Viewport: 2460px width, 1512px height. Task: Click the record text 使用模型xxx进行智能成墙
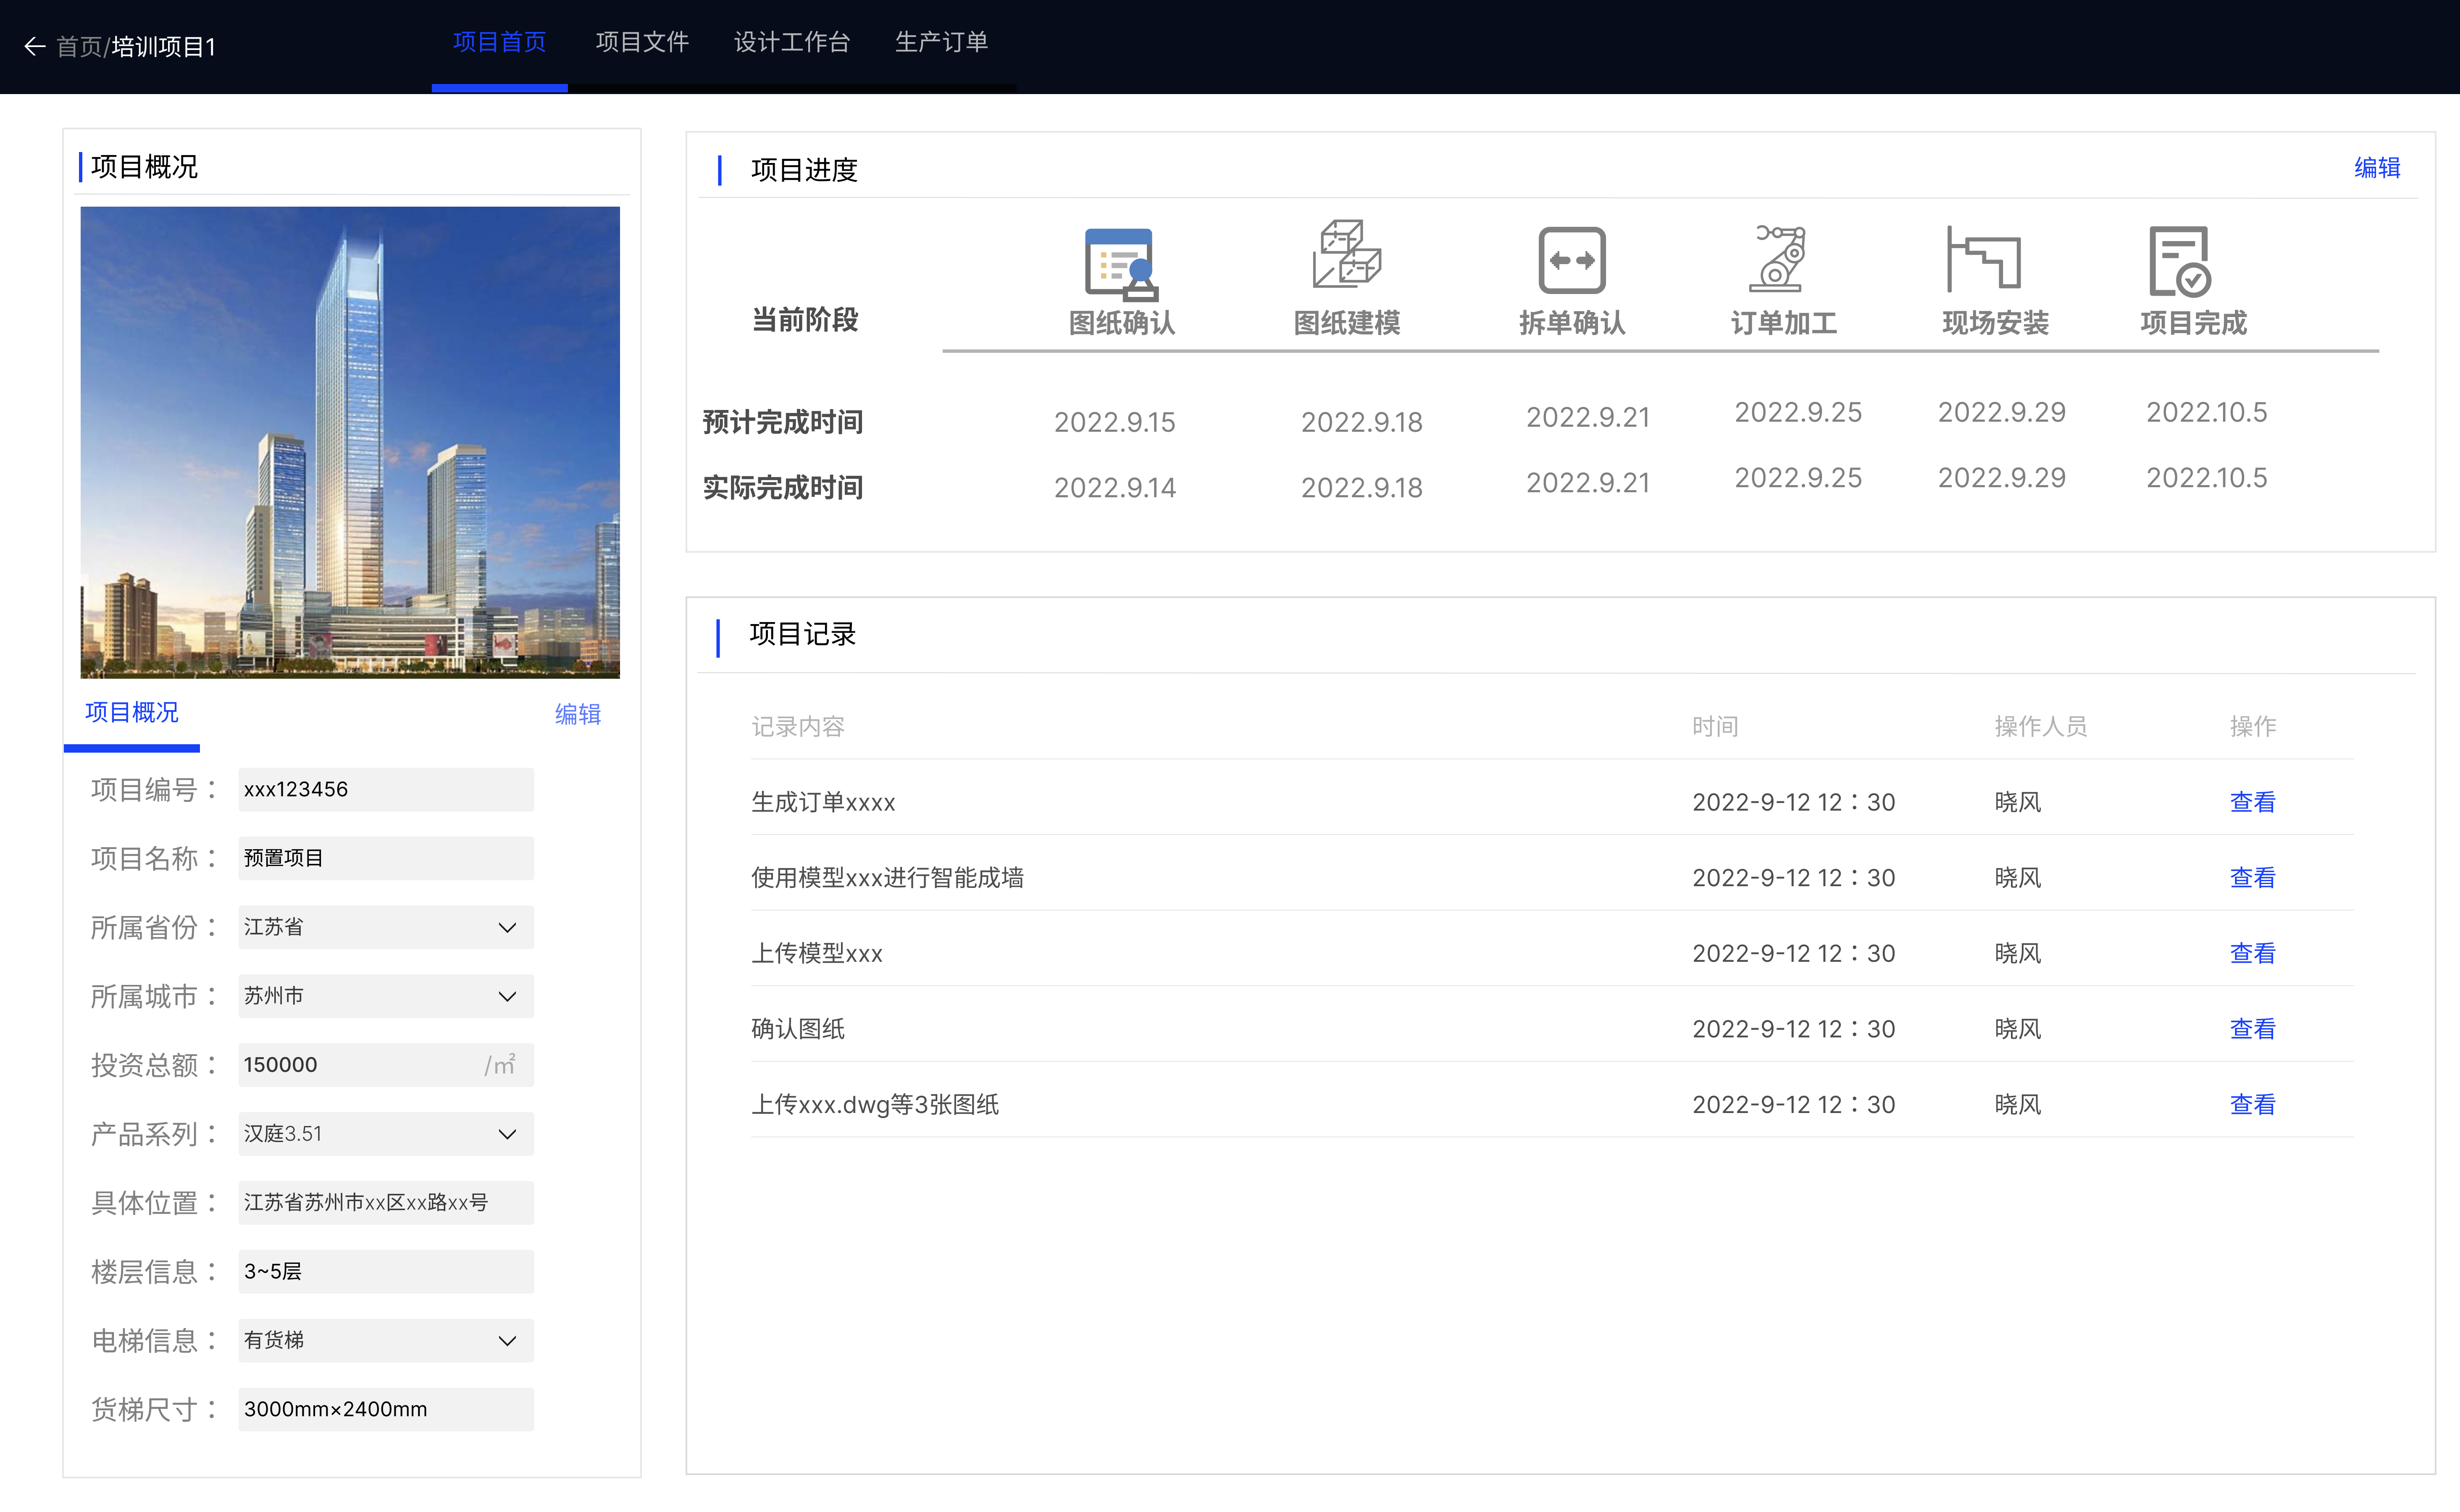[887, 878]
